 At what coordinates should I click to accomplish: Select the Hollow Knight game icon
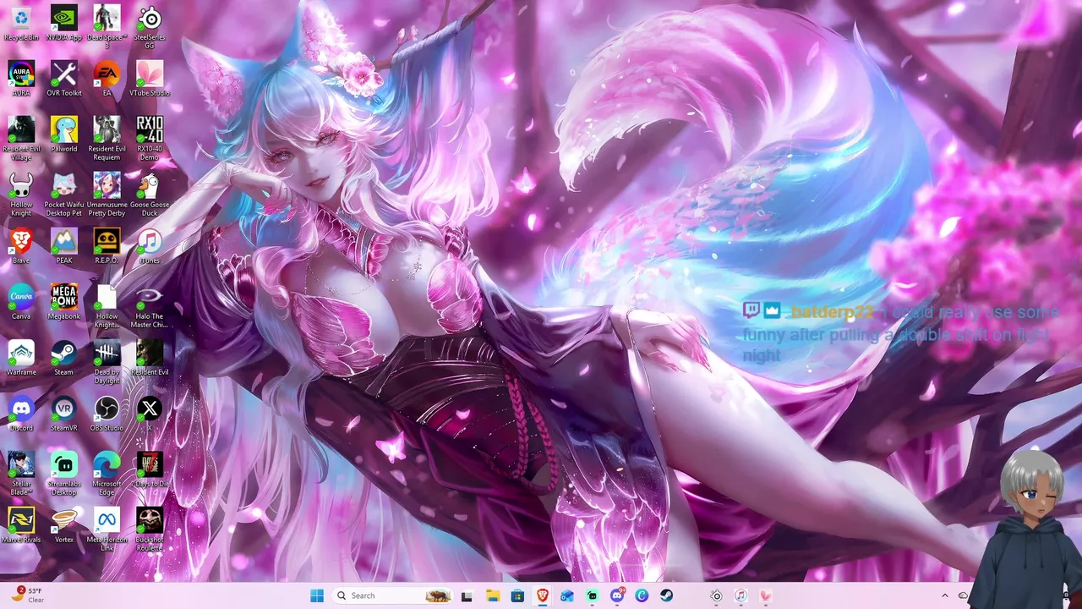(x=21, y=195)
